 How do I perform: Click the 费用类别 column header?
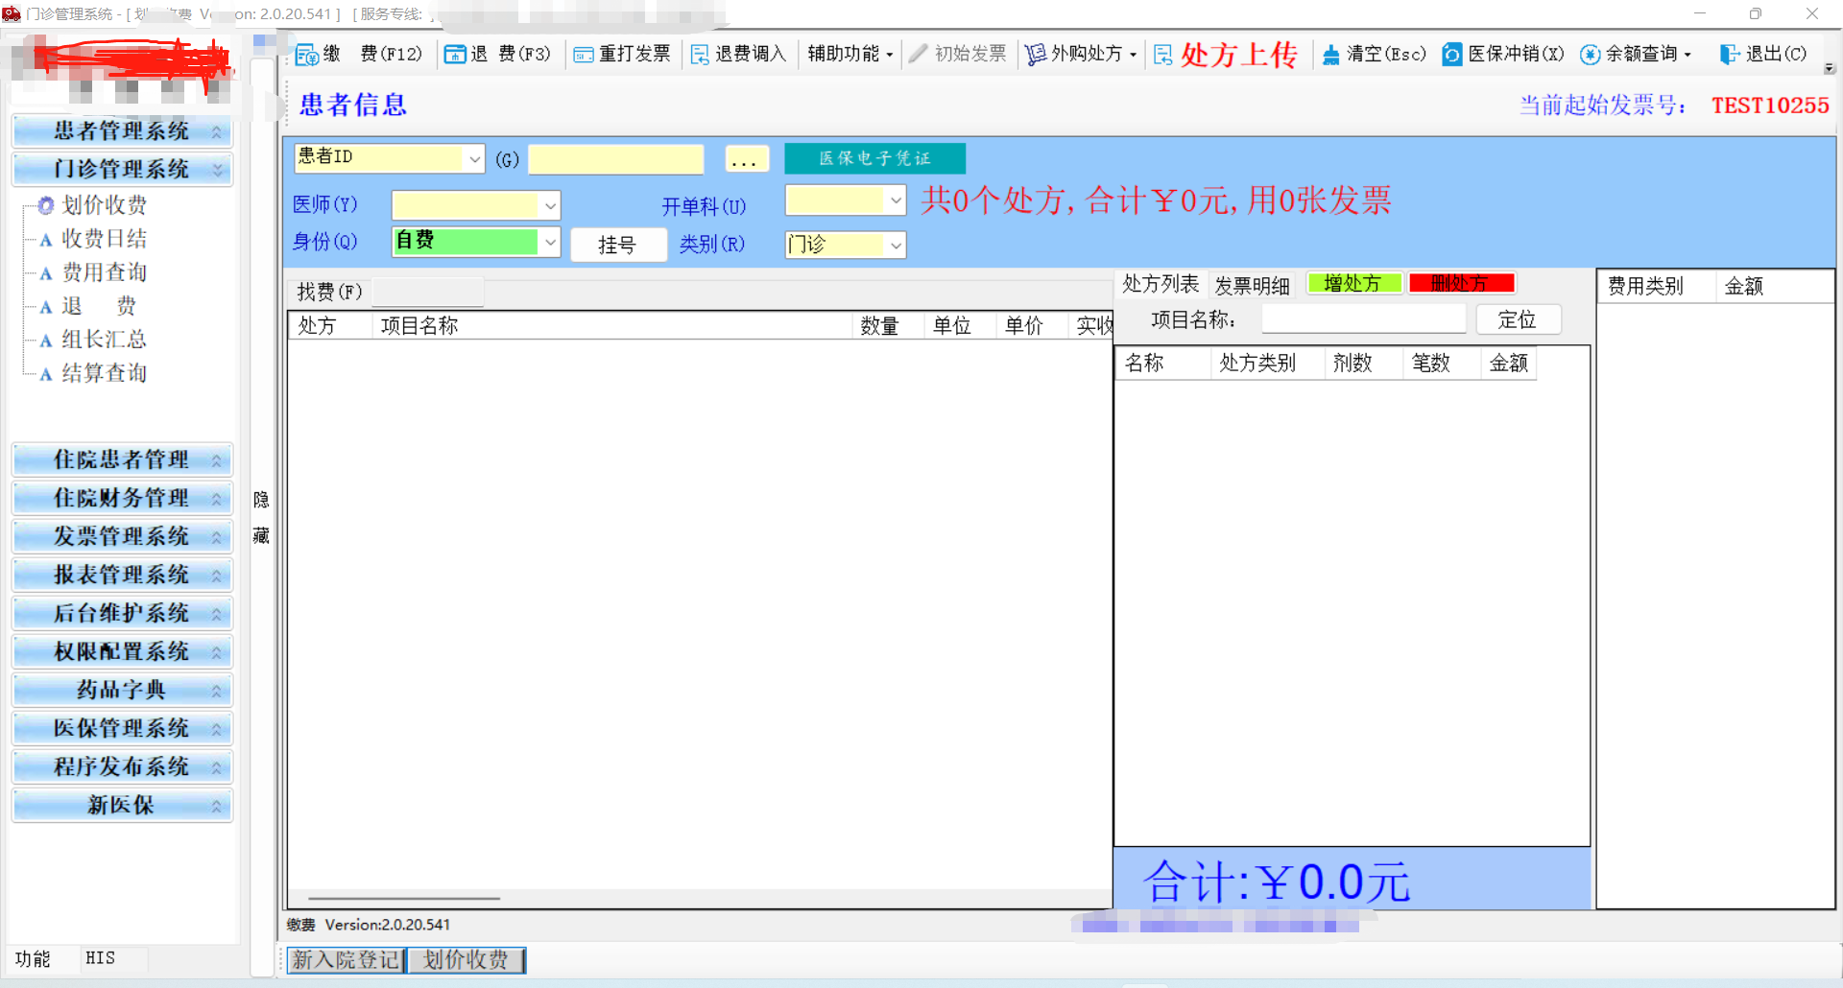coord(1656,286)
